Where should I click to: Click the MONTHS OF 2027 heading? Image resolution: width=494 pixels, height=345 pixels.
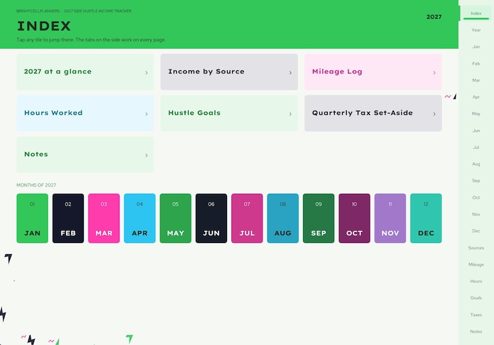pyautogui.click(x=36, y=185)
